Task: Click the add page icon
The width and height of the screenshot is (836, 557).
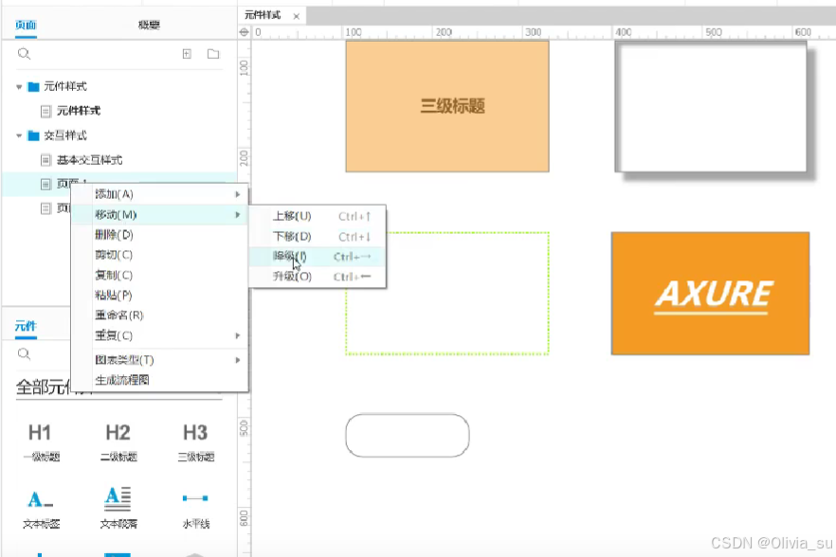Action: click(x=187, y=54)
